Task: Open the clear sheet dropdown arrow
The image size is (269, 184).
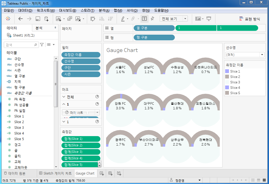Action: (84, 19)
